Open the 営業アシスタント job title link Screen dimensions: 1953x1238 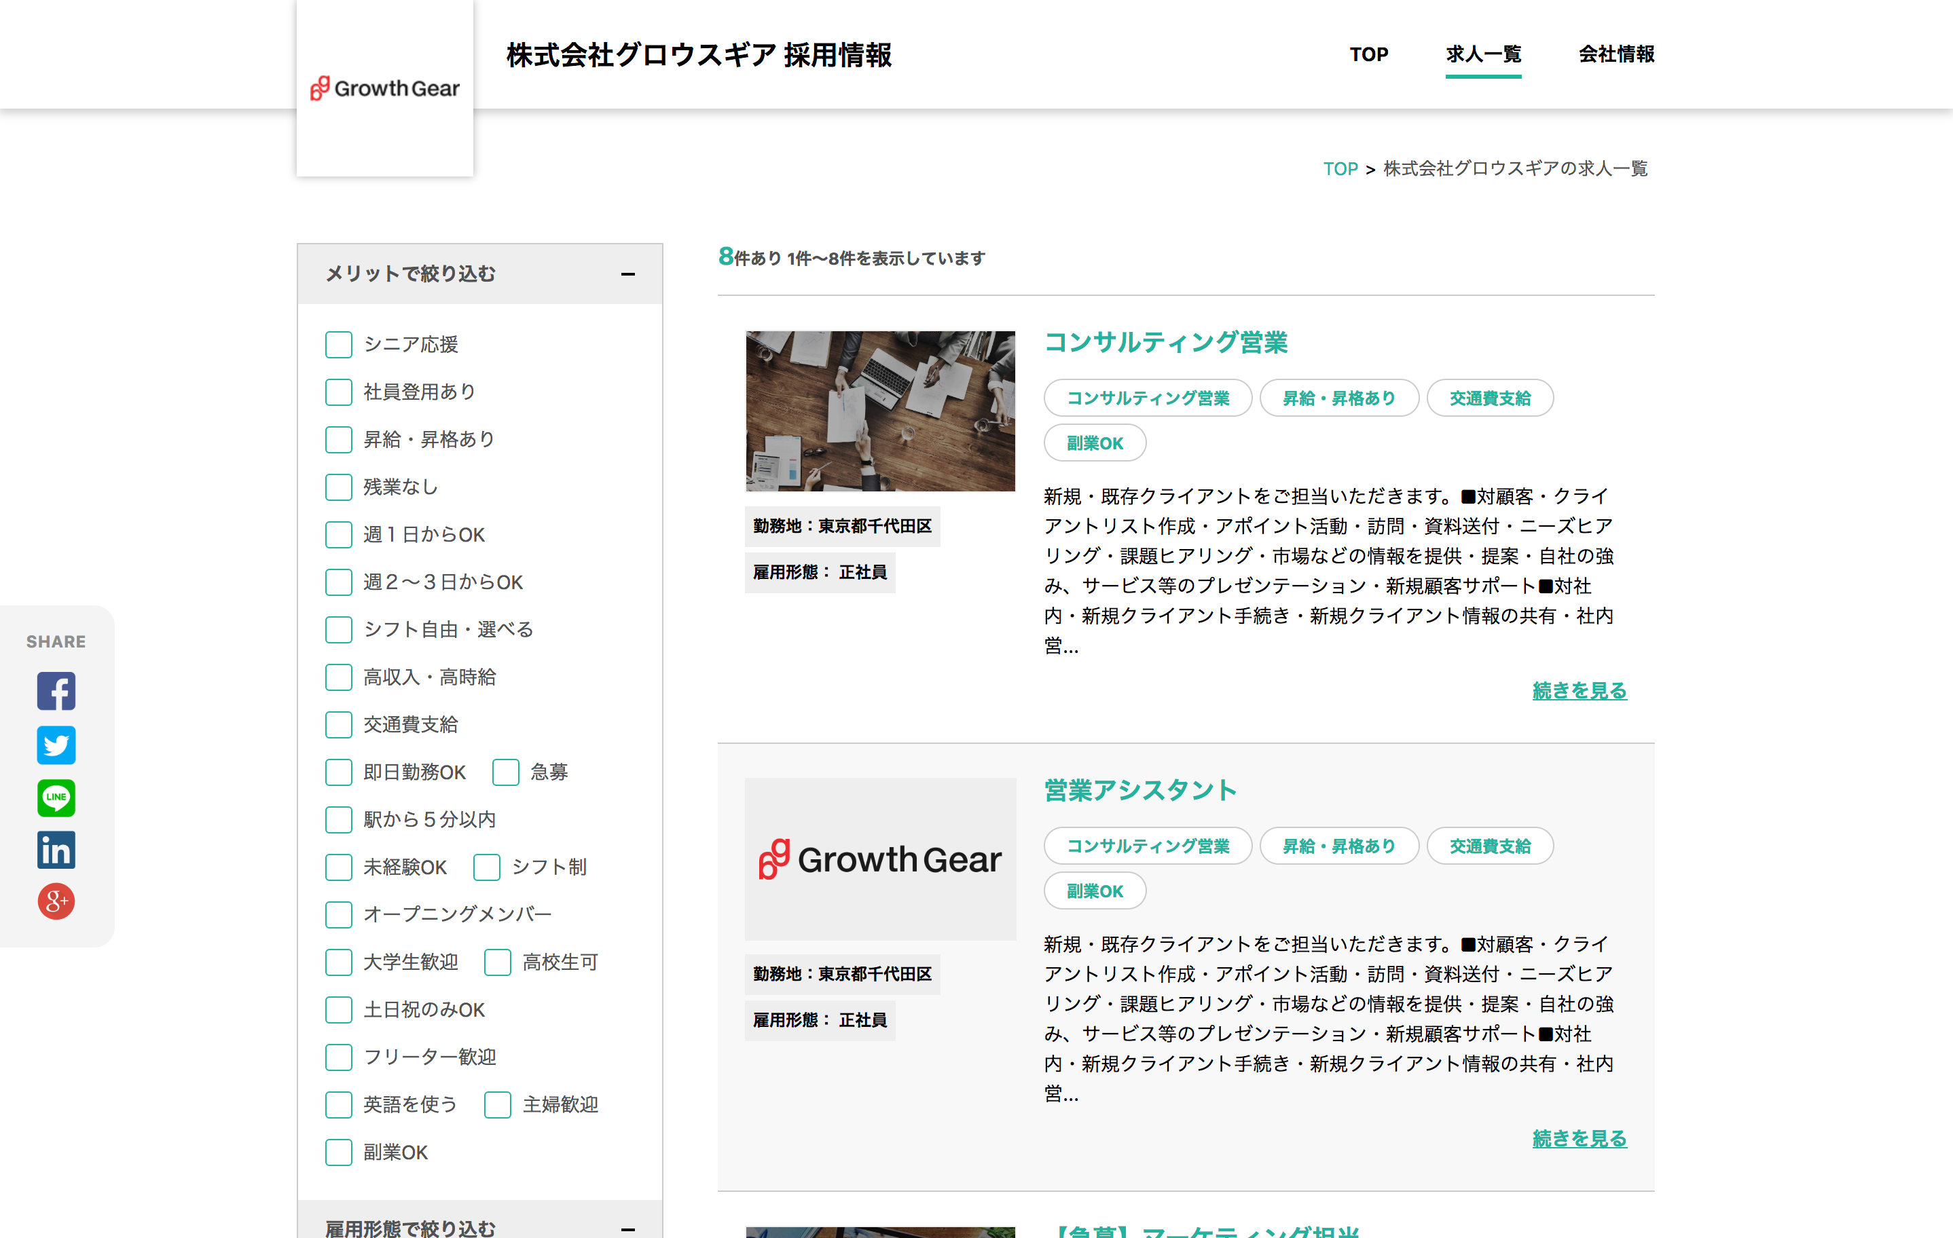[1139, 789]
